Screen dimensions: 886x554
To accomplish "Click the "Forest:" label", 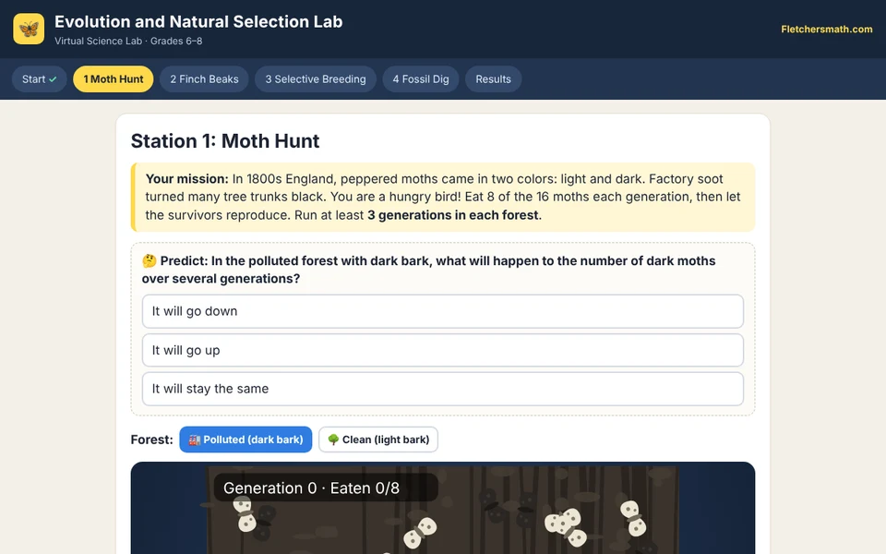I will pyautogui.click(x=151, y=440).
